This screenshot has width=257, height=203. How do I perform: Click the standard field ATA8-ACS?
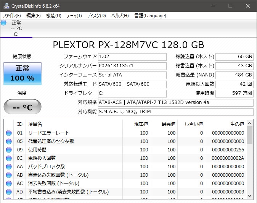(x=176, y=102)
